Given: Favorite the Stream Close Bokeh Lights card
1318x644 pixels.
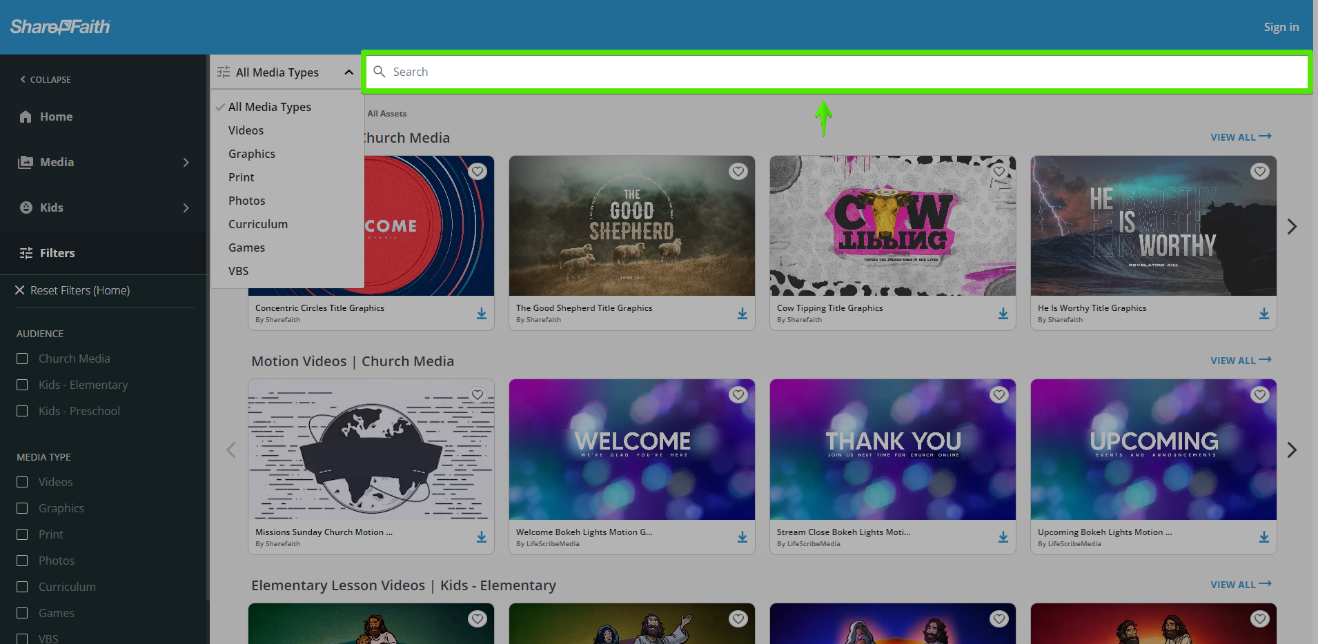Looking at the screenshot, I should tap(999, 394).
